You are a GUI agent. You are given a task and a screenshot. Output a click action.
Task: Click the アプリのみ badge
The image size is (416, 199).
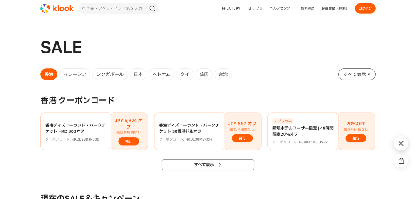coord(283,121)
